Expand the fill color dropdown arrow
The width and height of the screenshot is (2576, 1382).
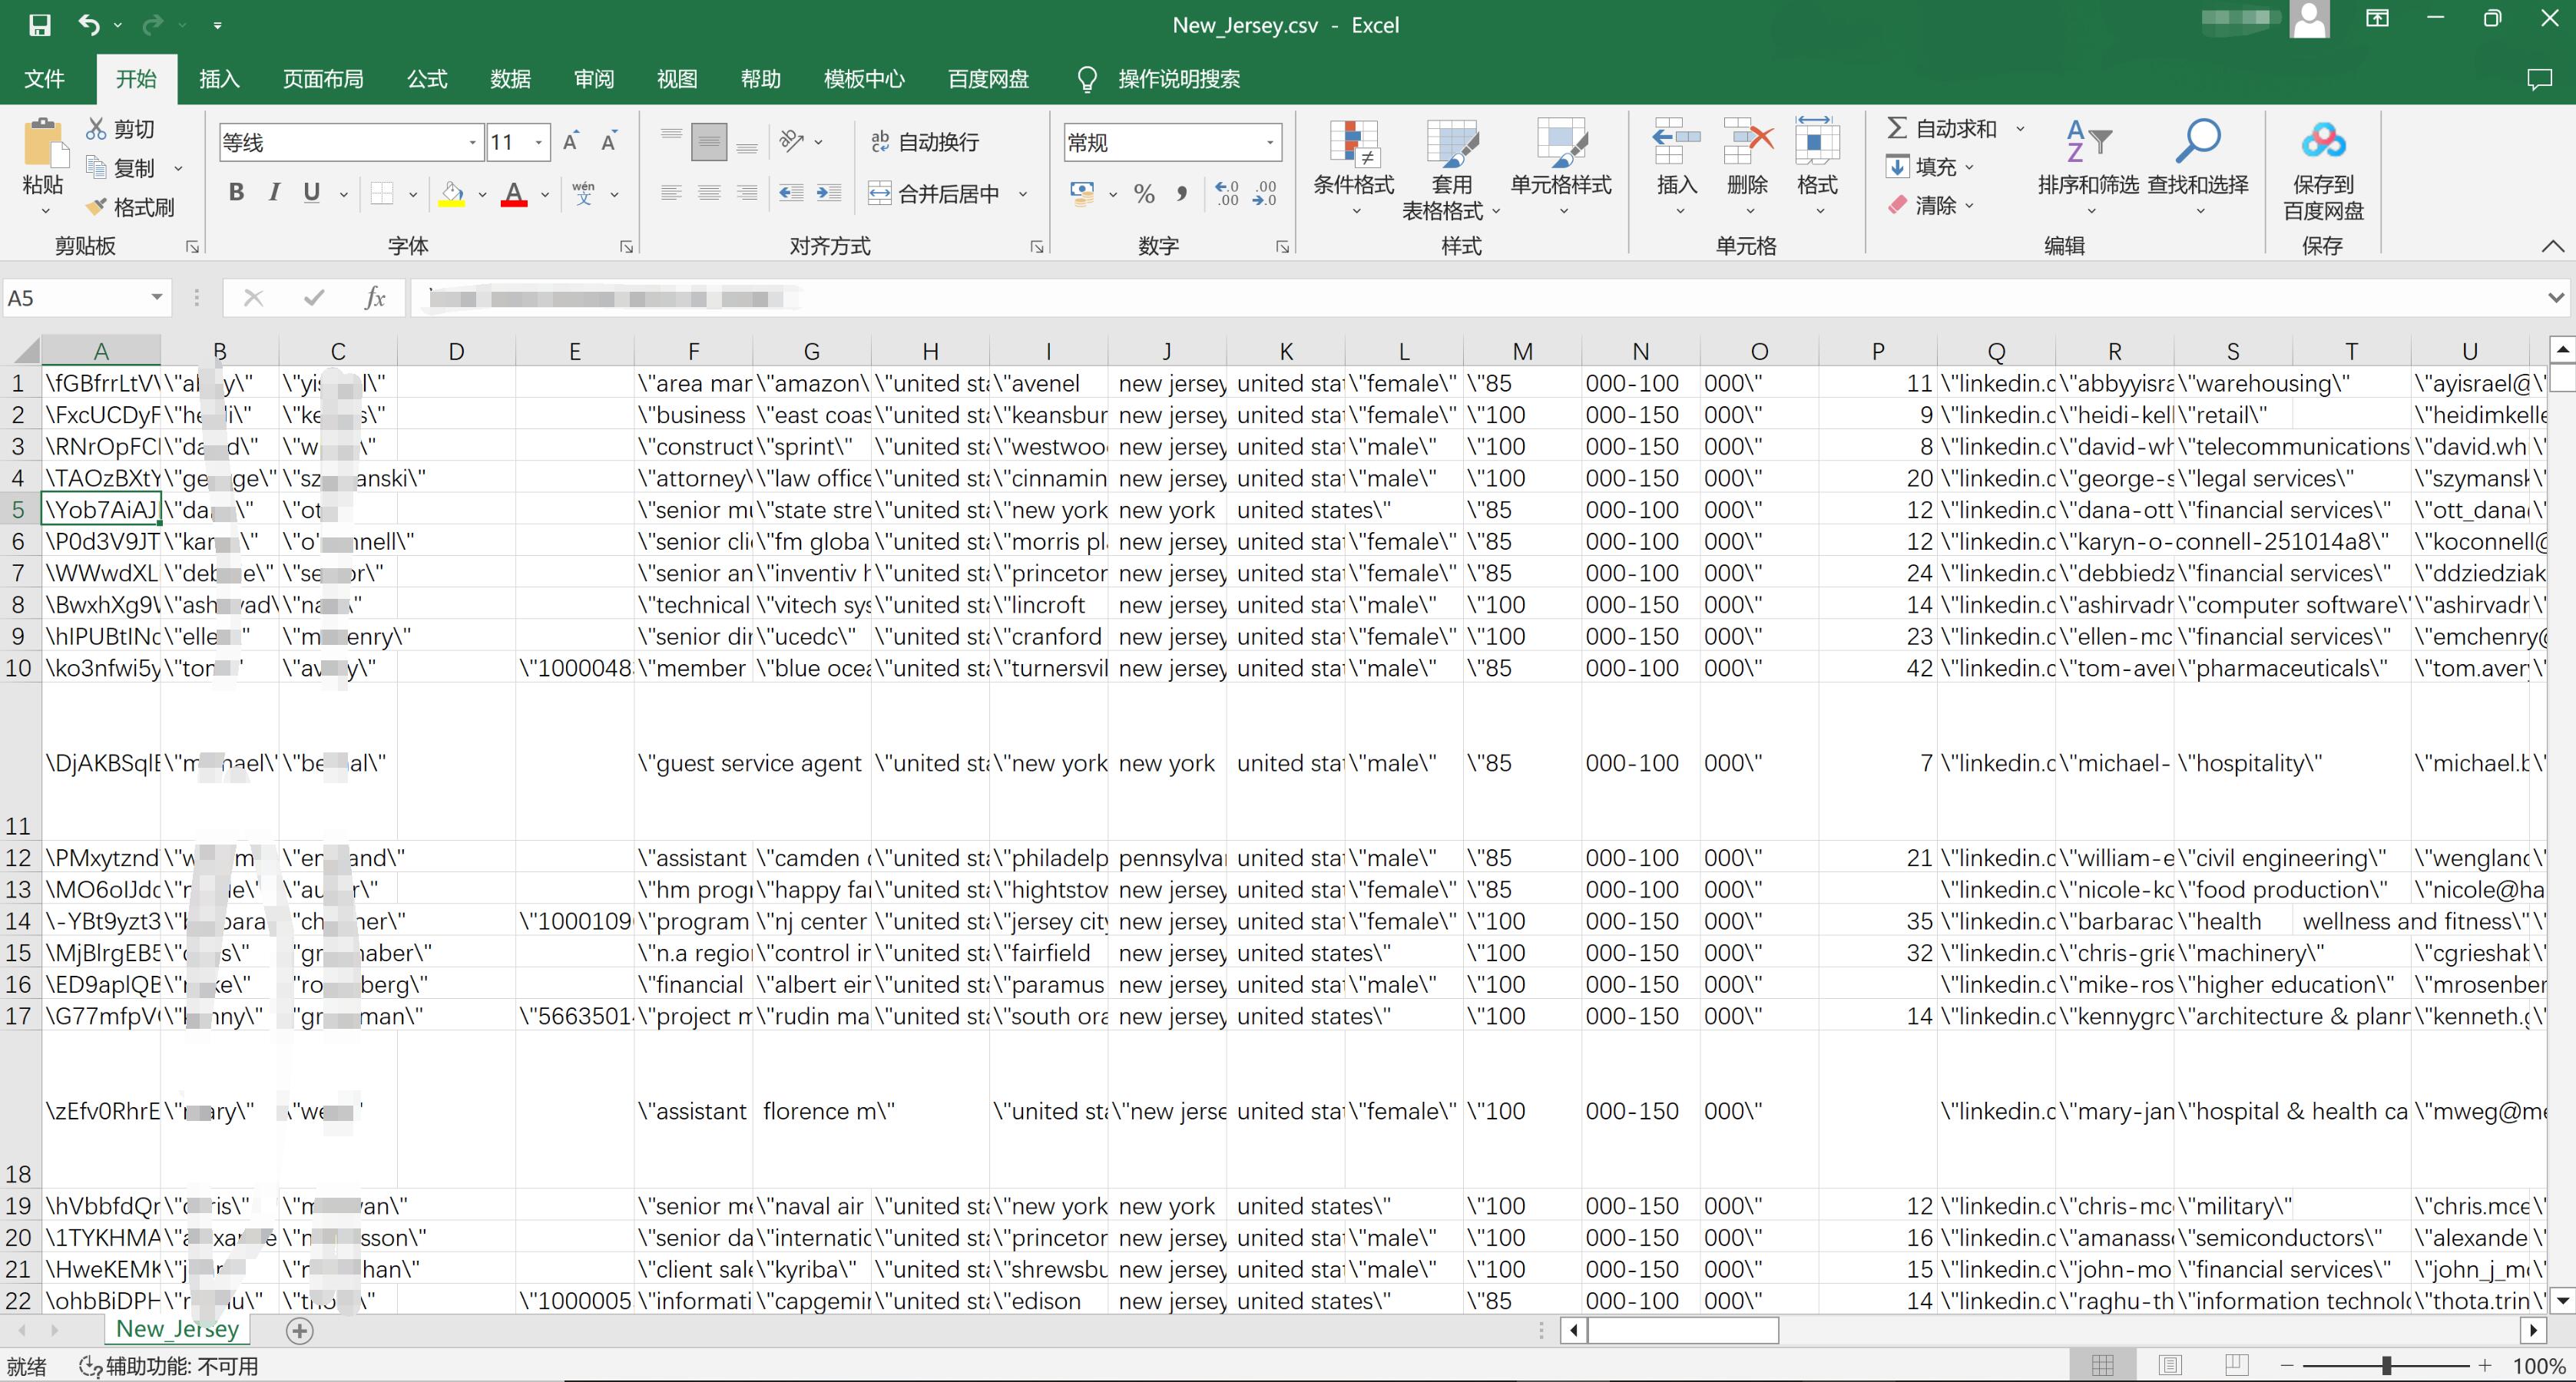(482, 194)
